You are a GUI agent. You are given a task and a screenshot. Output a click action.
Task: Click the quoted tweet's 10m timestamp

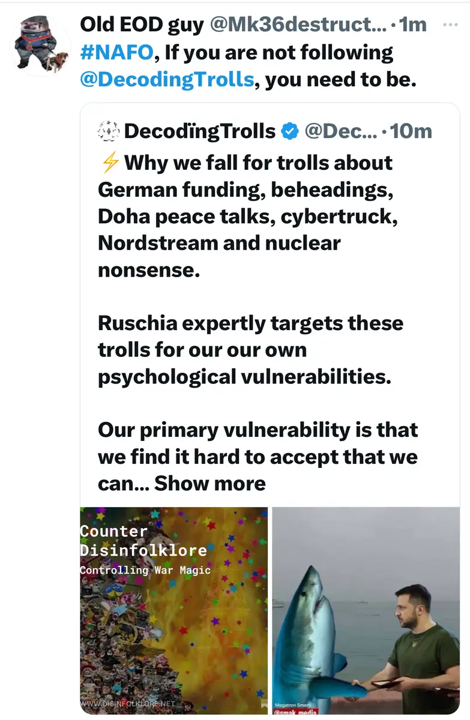pyautogui.click(x=411, y=131)
